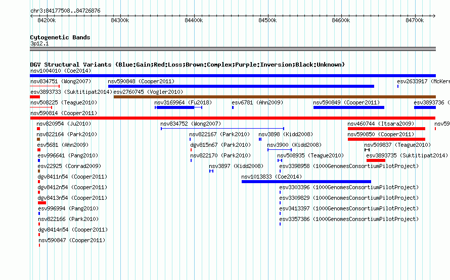Open the esv2760745 (Vogler2010) label
The width and height of the screenshot is (450, 280).
click(148, 92)
